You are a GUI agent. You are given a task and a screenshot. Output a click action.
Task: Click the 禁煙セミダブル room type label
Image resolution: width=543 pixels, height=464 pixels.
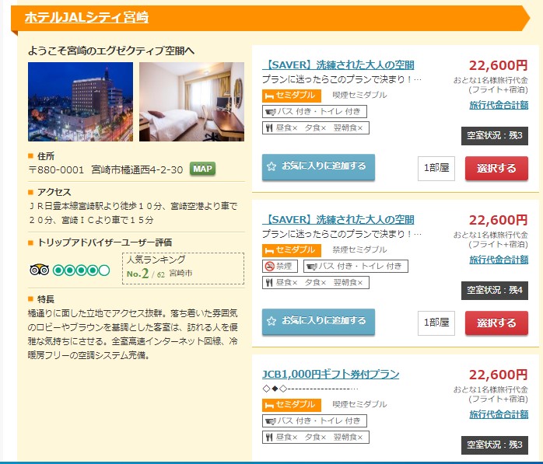(x=359, y=249)
